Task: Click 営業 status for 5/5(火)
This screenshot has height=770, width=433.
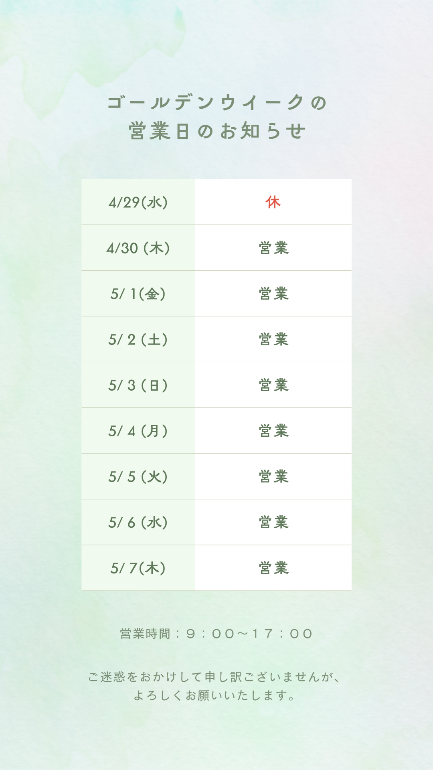Action: coord(273,476)
